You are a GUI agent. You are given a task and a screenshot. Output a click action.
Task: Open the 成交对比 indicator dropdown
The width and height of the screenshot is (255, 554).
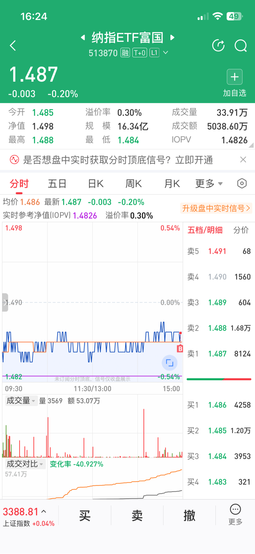tap(25, 464)
